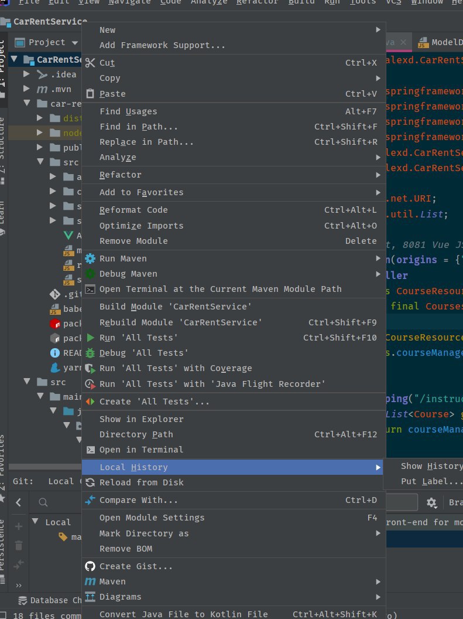This screenshot has width=463, height=619.
Task: Open the Refactor submenu arrow
Action: coord(378,175)
